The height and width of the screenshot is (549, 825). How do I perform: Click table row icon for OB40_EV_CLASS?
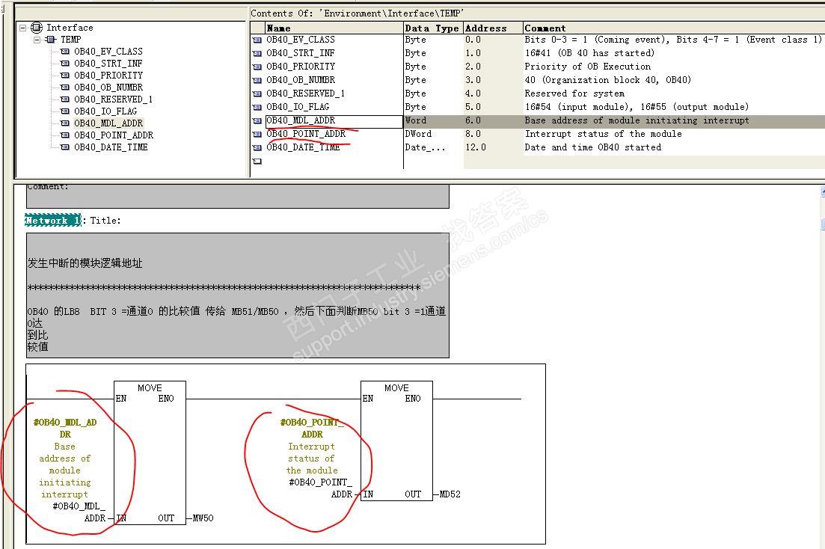click(x=257, y=40)
